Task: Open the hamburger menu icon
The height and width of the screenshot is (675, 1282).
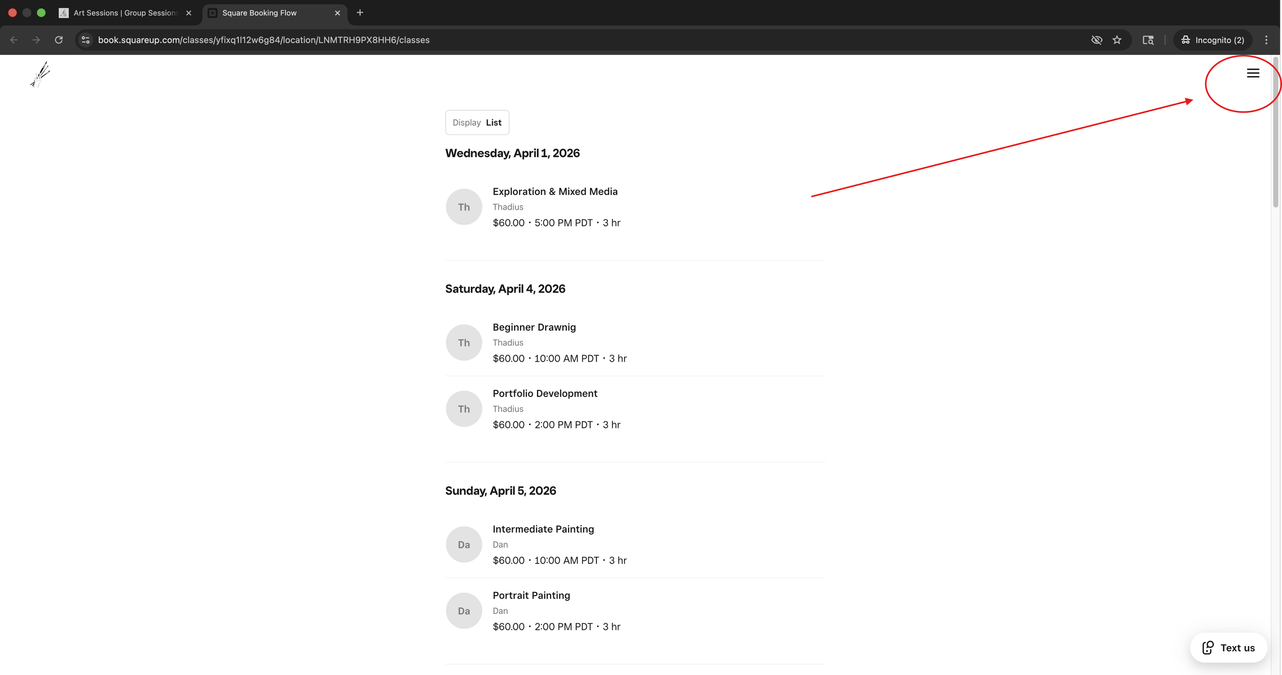Action: click(x=1252, y=73)
